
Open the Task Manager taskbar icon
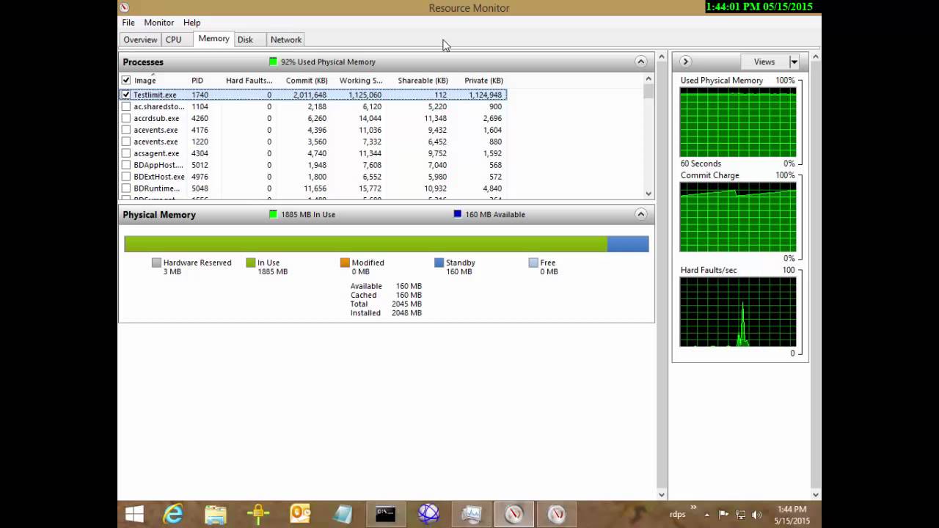pos(471,514)
